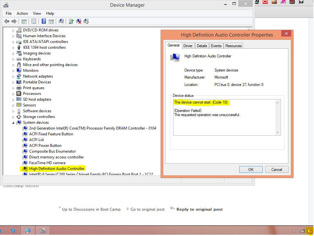
Task: Select Software devices in the tree
Action: point(37,111)
